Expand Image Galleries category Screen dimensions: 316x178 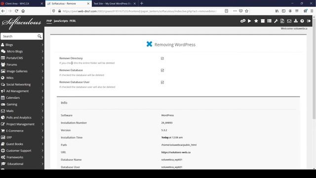pos(22,71)
